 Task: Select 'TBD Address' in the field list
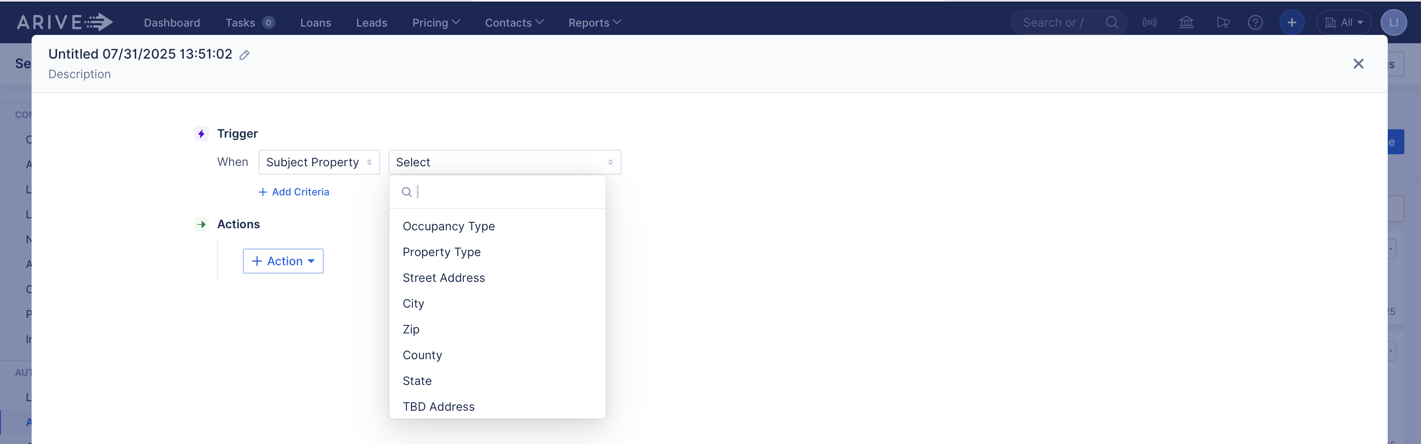(438, 407)
